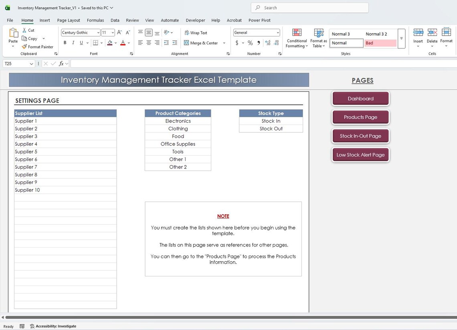
Task: Click the Format cells icon
Action: pos(446,32)
